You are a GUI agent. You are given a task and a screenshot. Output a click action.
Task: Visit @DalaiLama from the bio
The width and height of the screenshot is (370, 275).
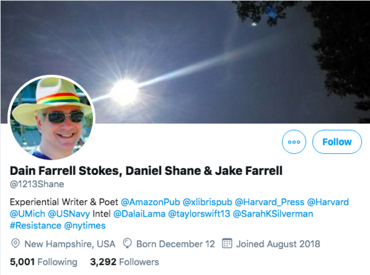[x=140, y=214]
